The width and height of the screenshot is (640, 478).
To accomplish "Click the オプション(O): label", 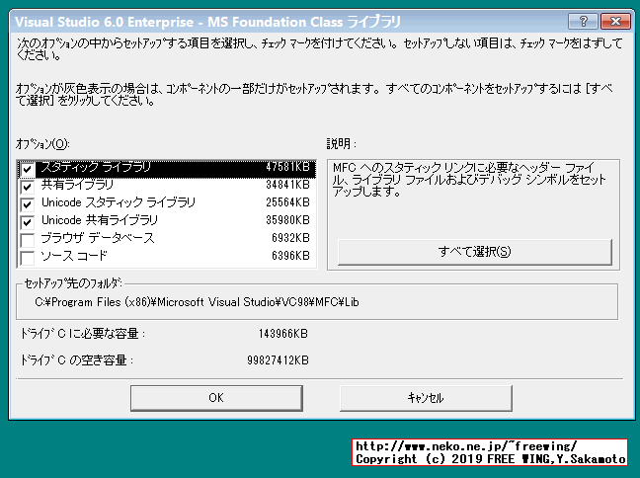I will coord(42,144).
